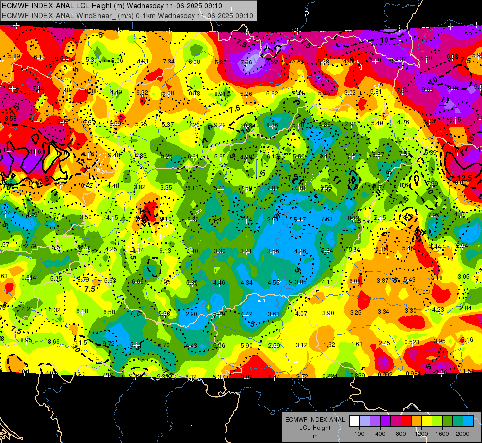Click the red legend swatch
This screenshot has height=443, width=482.
pos(406,421)
